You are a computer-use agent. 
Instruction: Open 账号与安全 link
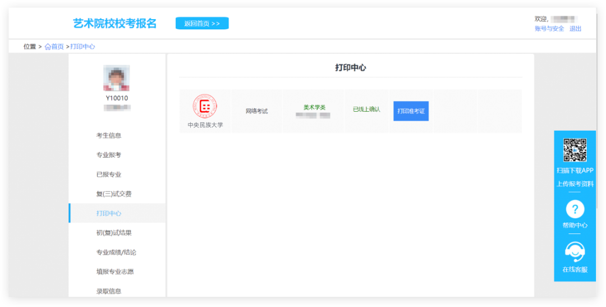pos(549,29)
